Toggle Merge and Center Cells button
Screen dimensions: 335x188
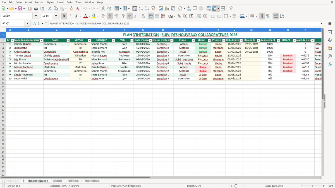click(151, 16)
